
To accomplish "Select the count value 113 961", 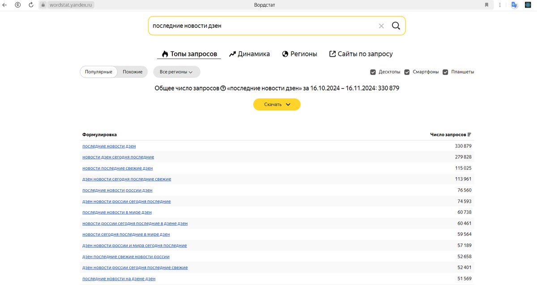I will coord(463,179).
